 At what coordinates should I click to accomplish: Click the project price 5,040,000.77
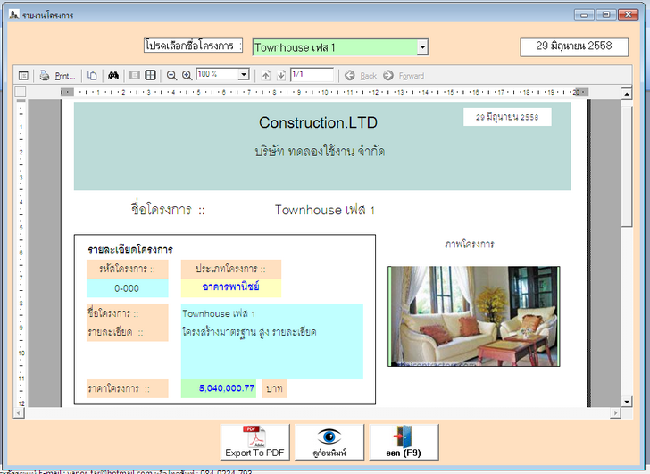219,388
